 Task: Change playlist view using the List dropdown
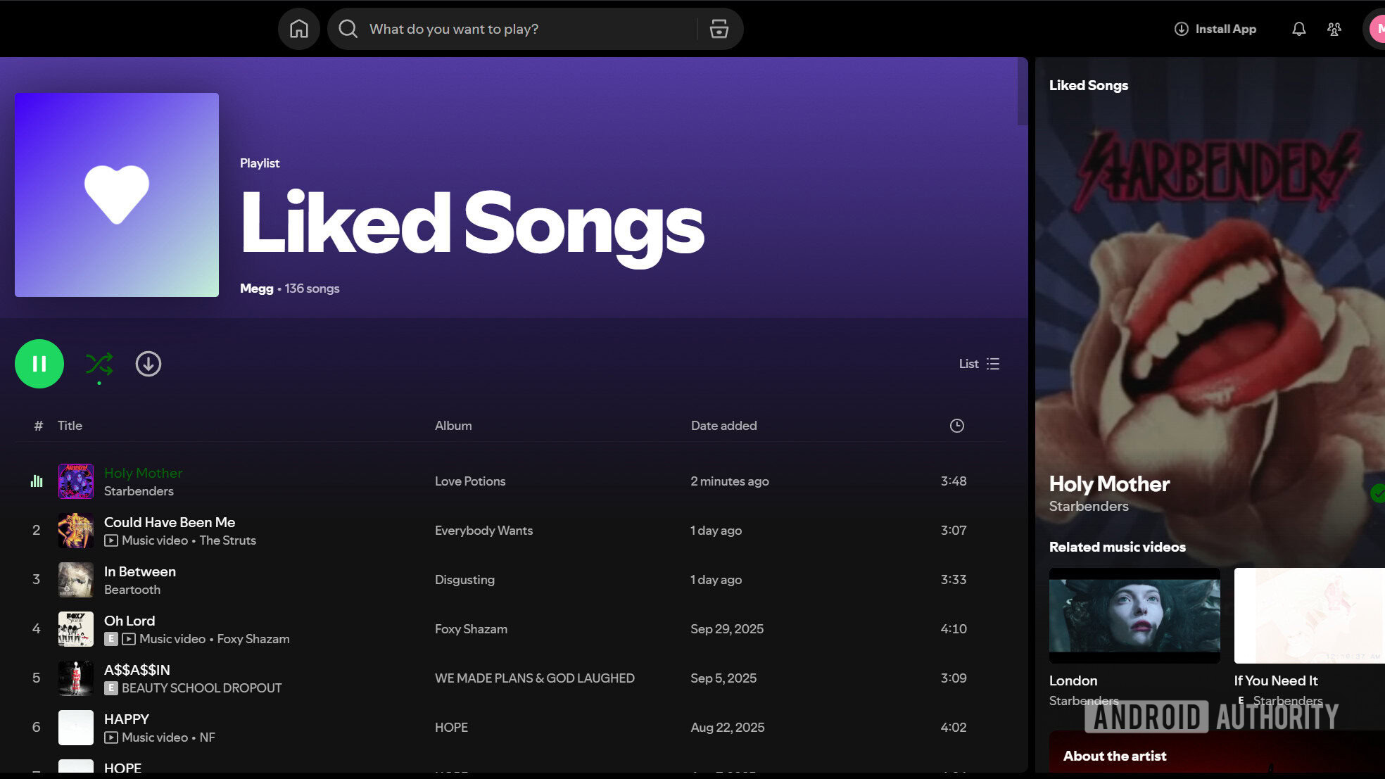pos(980,364)
